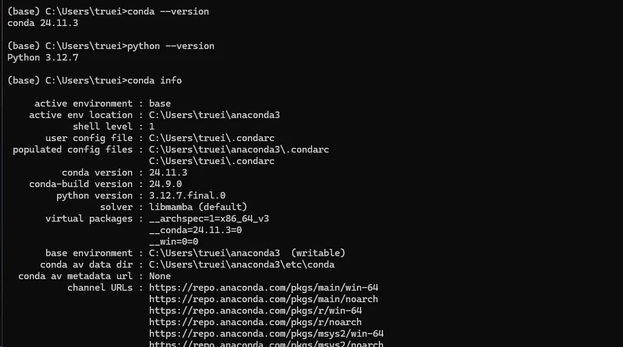Screen dimensions: 623x347
Task: Click the pkgs/main/noarch channel URL
Action: (264, 299)
